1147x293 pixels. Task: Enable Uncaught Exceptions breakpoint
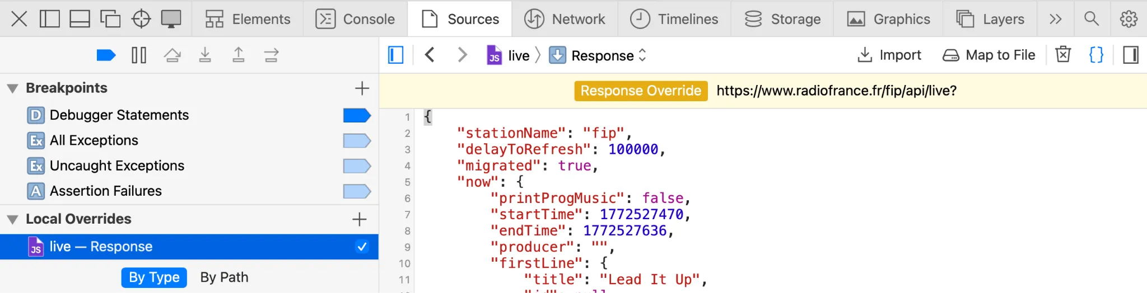[357, 166]
